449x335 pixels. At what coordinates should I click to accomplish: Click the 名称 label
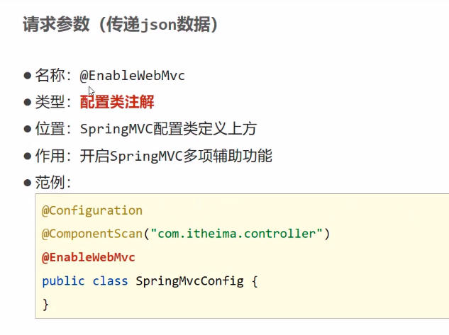tap(52, 76)
